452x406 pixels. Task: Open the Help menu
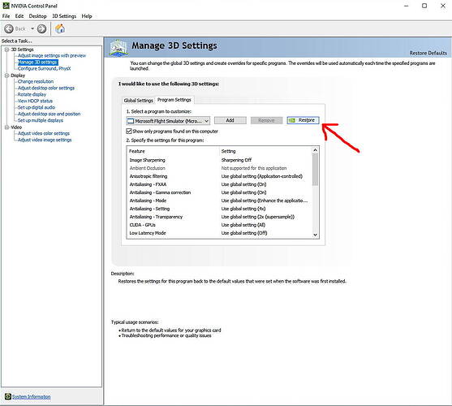pyautogui.click(x=87, y=16)
